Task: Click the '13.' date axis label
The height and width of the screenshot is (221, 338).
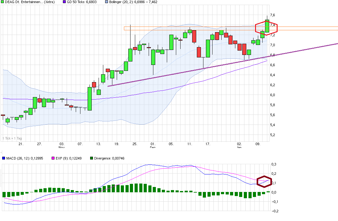Action: (x=99, y=144)
